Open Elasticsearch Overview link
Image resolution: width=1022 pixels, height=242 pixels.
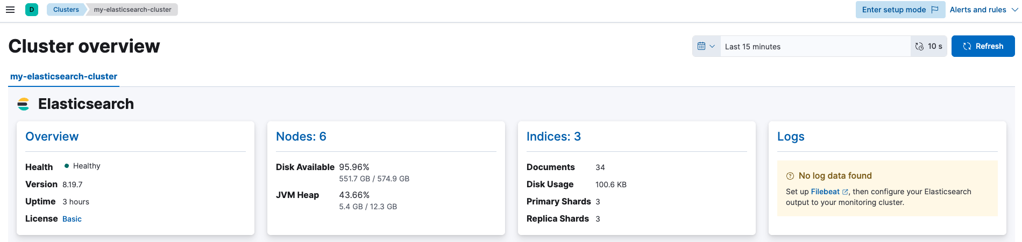pos(52,136)
